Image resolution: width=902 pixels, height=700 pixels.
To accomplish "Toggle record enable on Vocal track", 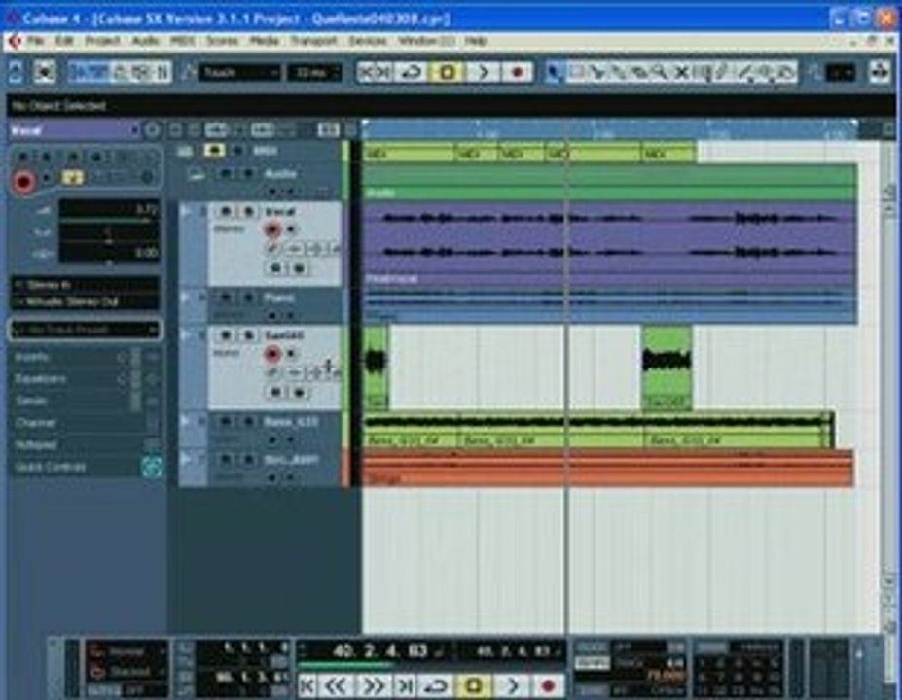I will [271, 229].
